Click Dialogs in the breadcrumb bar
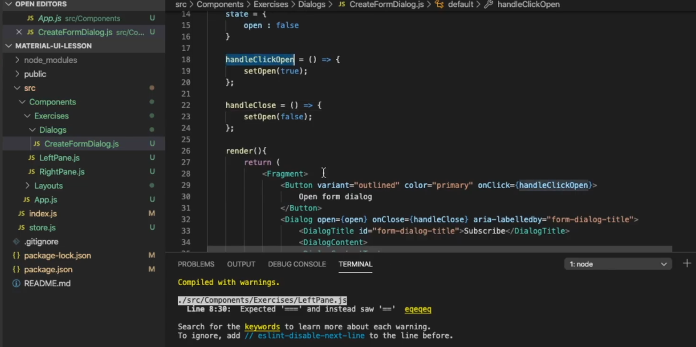Viewport: 696px width, 347px height. pos(312,4)
